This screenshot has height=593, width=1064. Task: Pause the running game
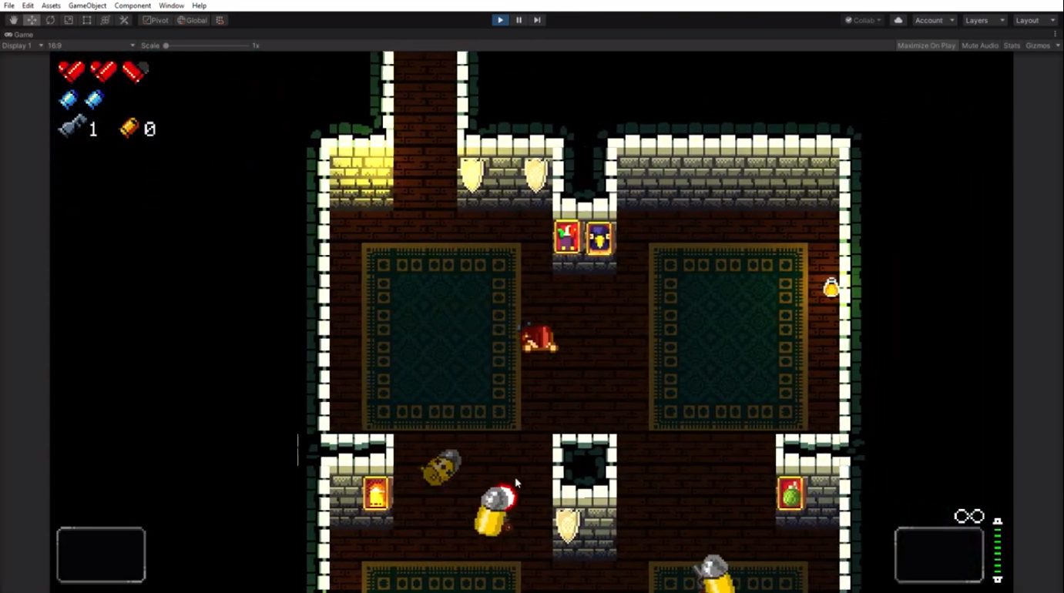(519, 20)
